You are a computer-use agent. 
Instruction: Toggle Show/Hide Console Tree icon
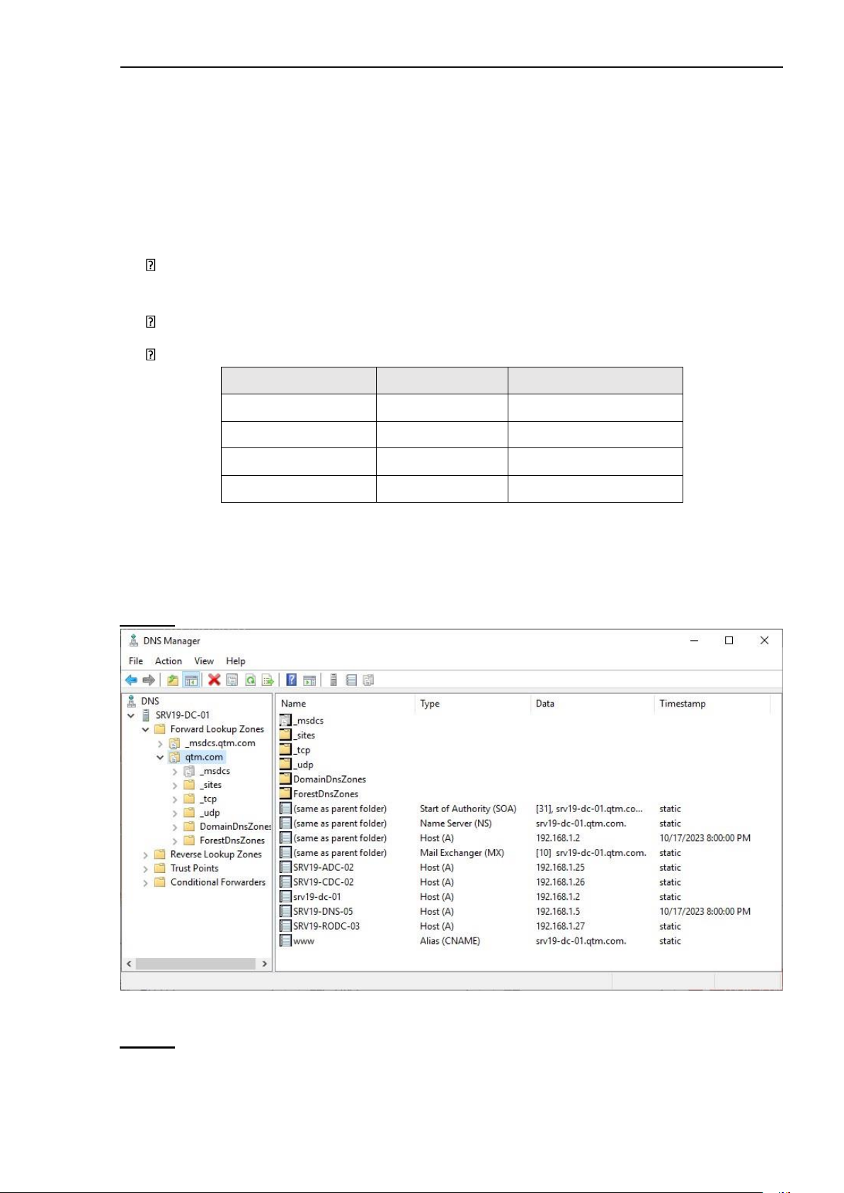[x=190, y=680]
